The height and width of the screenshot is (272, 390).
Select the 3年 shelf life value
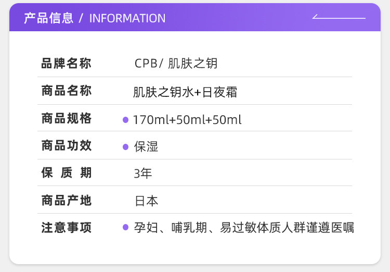[143, 174]
